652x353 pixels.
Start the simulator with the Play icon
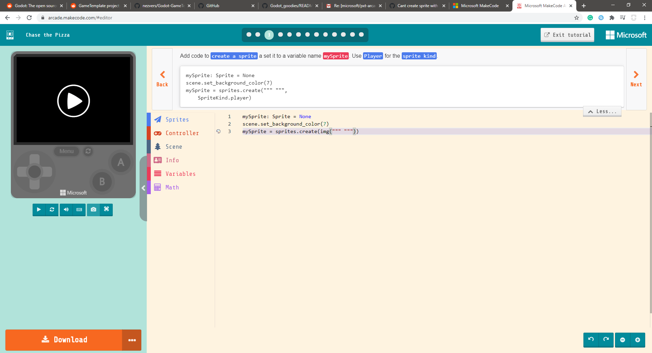point(39,210)
